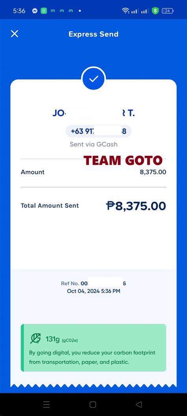
Task: Tap the green dollar shield status icon
Action: tap(155, 11)
